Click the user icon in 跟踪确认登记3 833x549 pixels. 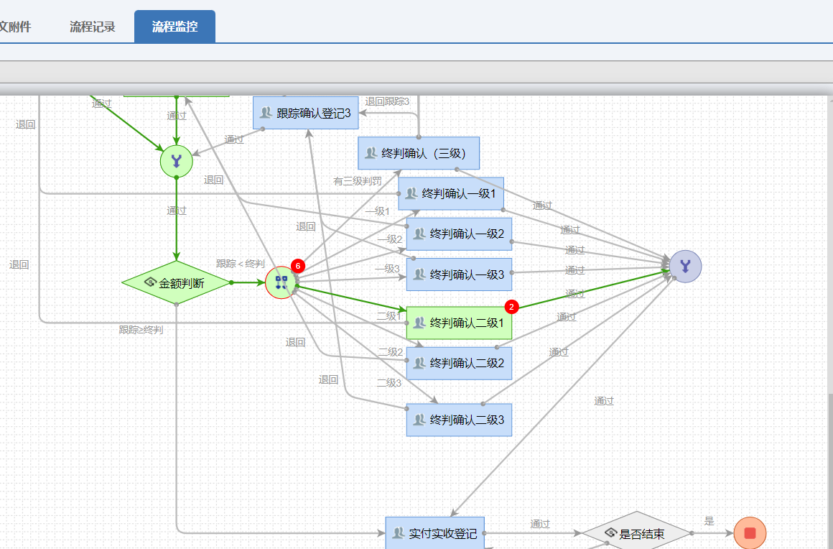tap(266, 113)
